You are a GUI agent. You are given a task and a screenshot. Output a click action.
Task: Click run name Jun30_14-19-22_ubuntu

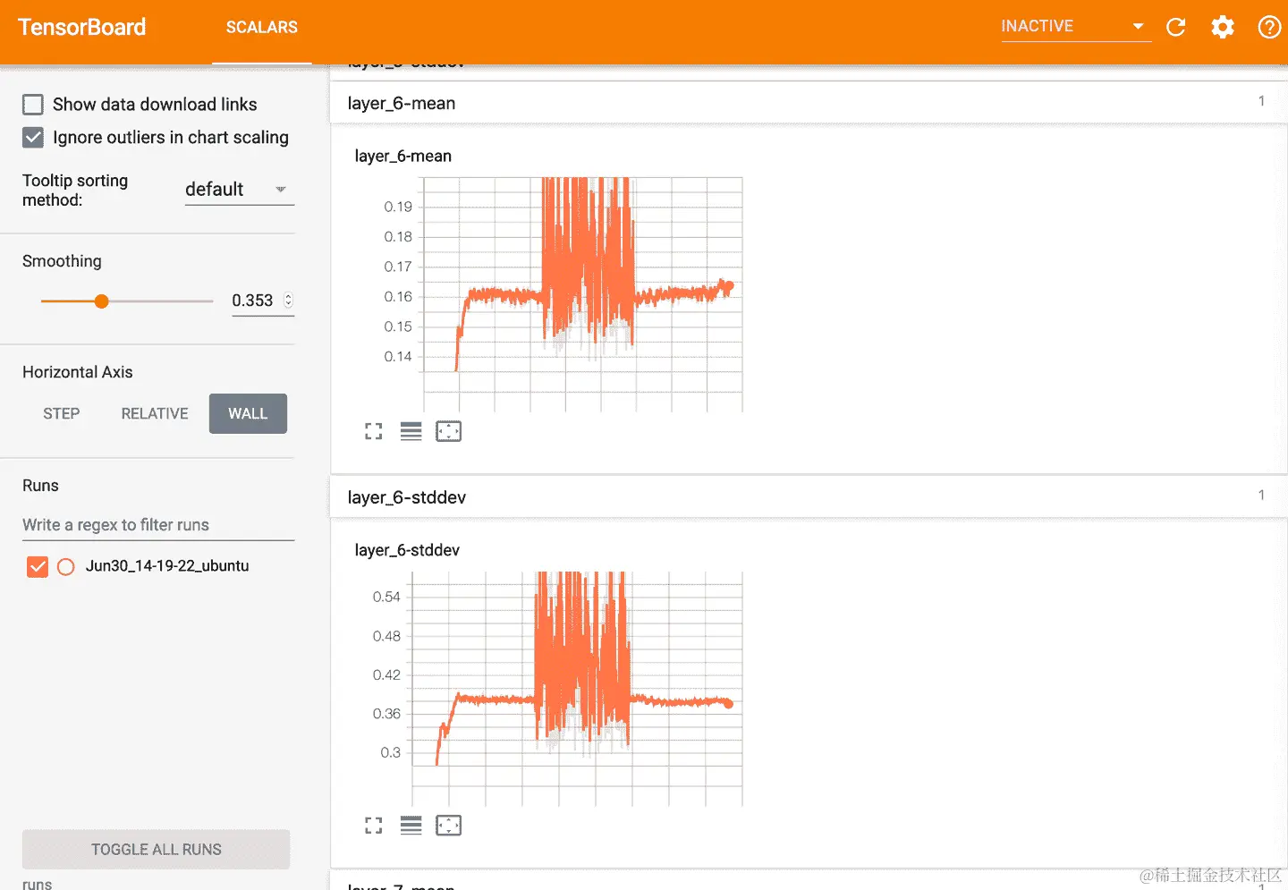click(x=167, y=566)
